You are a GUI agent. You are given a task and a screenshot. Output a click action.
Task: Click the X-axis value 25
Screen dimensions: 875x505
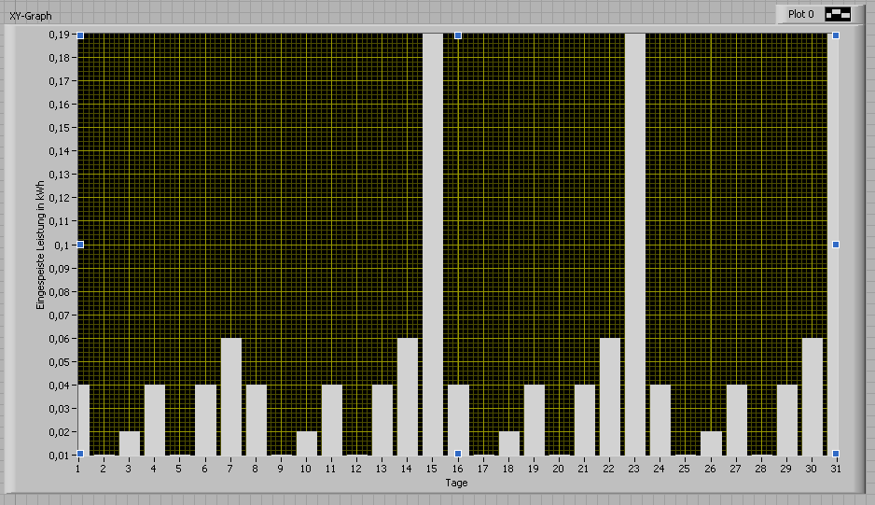coord(684,469)
